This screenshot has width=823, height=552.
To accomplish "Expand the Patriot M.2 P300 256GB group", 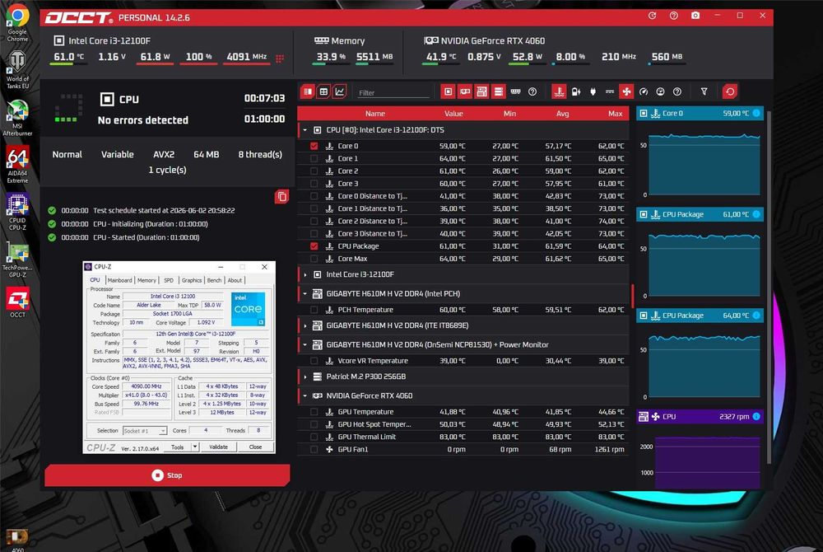I will (x=305, y=377).
